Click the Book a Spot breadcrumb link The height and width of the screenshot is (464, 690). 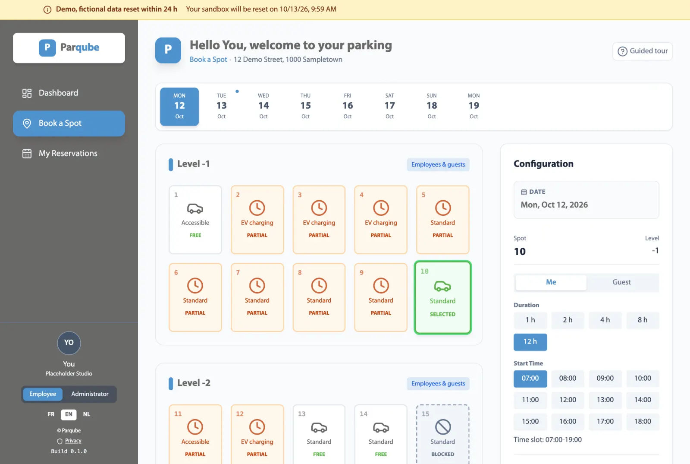pos(208,60)
